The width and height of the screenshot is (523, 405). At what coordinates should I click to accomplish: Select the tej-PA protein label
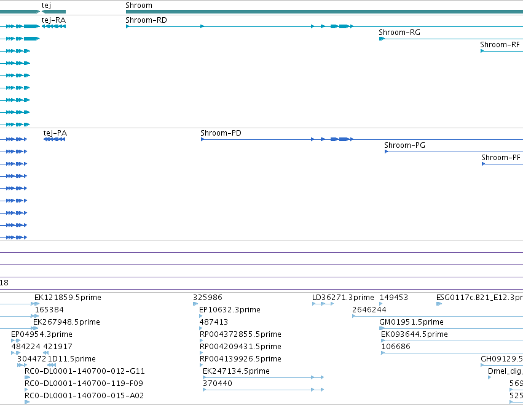(55, 133)
